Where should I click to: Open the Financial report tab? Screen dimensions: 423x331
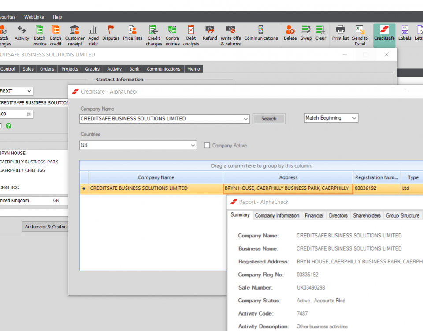click(314, 216)
